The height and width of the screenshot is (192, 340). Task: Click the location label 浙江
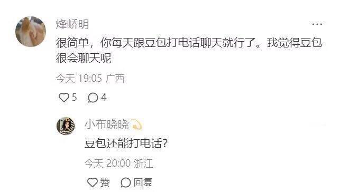tap(143, 163)
